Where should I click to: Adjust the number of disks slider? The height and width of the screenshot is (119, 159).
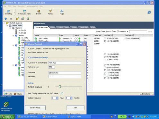pyautogui.click(x=60, y=87)
